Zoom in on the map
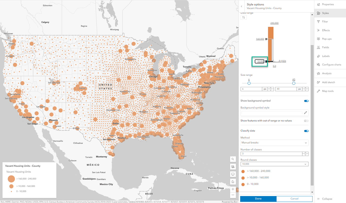Image resolution: width=346 pixels, height=203 pixels. [x=233, y=189]
